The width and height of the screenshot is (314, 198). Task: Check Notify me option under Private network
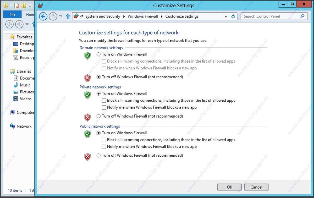(104, 107)
